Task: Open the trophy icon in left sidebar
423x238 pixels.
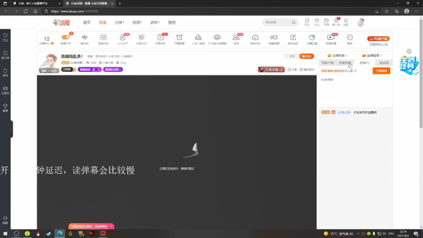Action: [5, 108]
